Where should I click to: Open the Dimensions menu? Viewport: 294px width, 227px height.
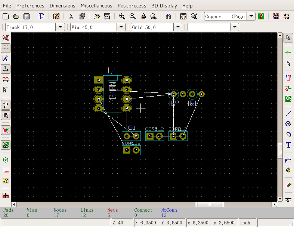click(x=62, y=6)
